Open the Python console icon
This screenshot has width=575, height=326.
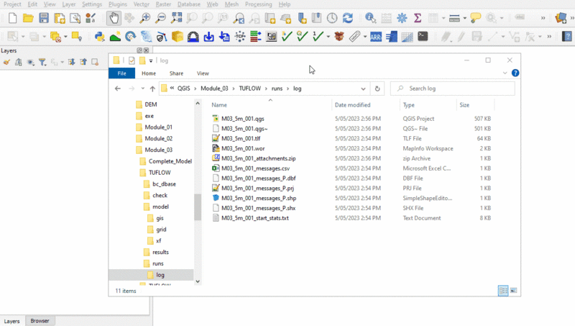[x=100, y=36]
